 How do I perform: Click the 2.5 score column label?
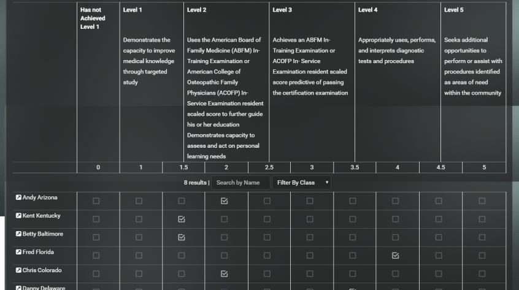click(269, 167)
